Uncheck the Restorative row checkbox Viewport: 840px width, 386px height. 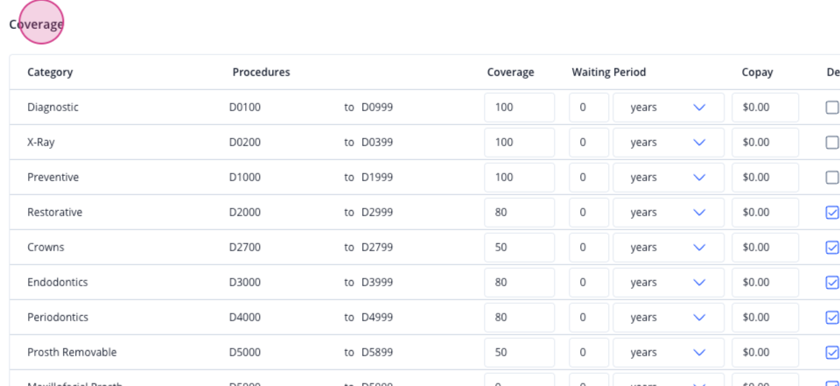pos(832,213)
